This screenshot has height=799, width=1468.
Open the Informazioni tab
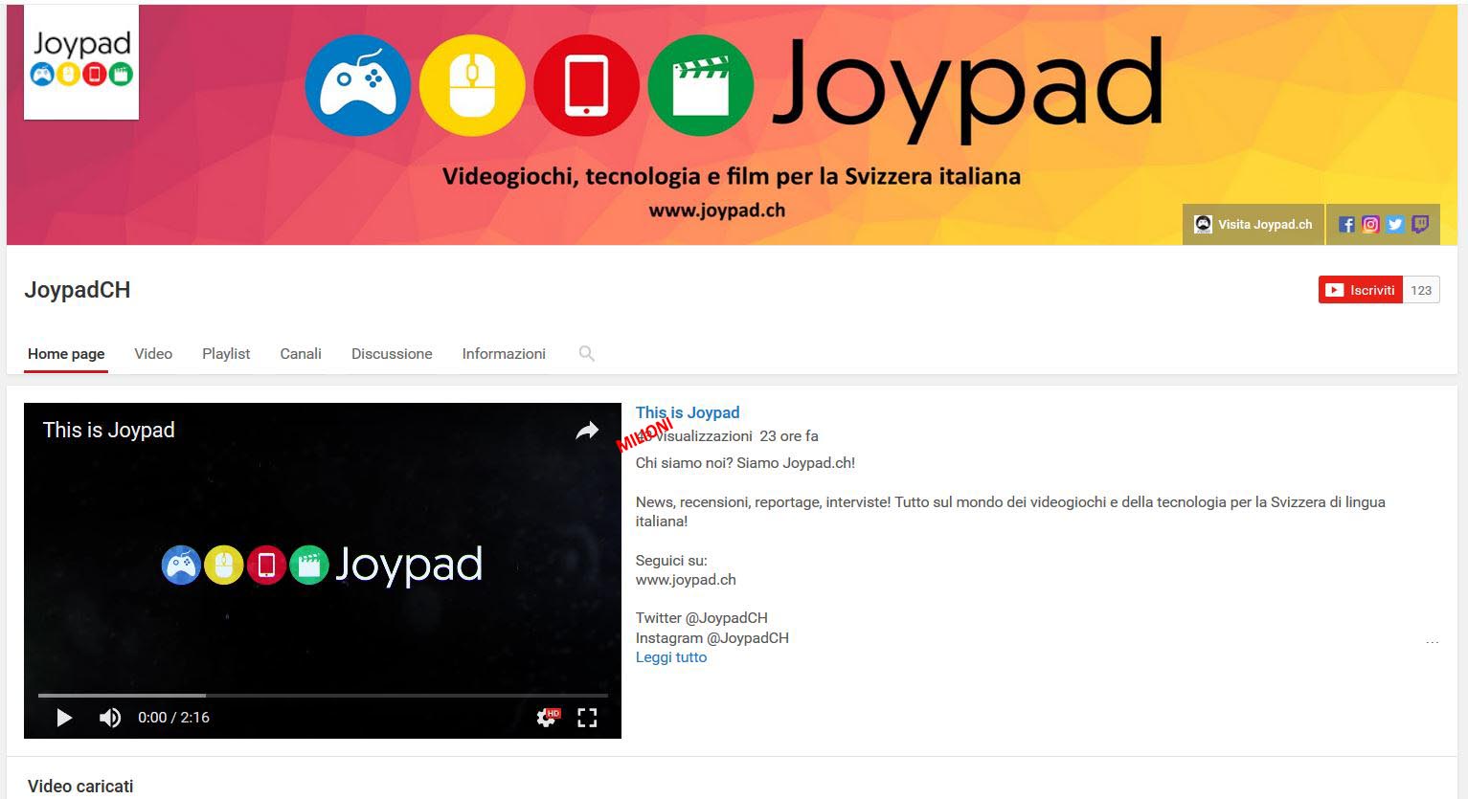pyautogui.click(x=504, y=354)
